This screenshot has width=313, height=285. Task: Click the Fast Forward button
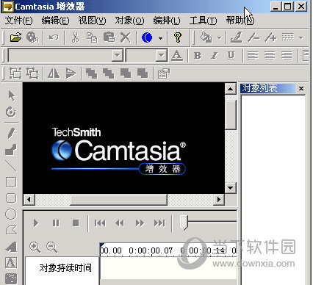click(x=140, y=223)
